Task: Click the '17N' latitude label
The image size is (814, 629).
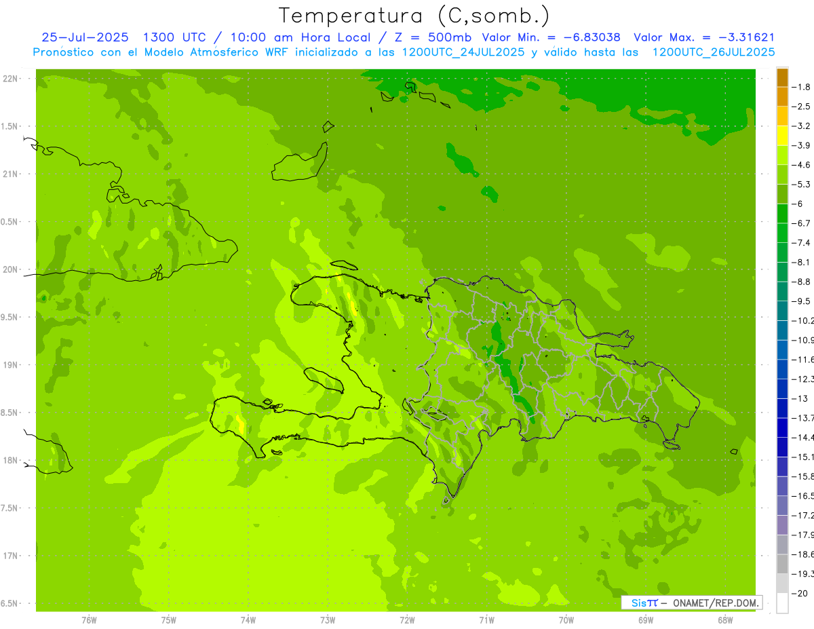Action: click(9, 556)
